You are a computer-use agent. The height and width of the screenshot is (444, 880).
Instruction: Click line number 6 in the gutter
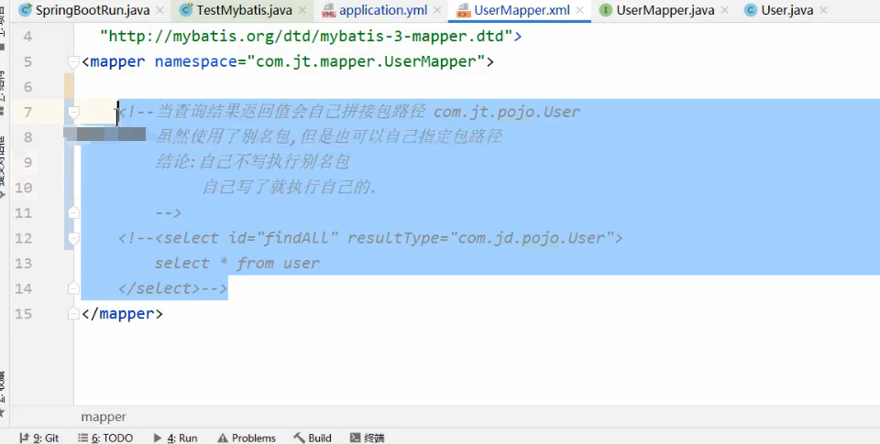click(x=27, y=87)
